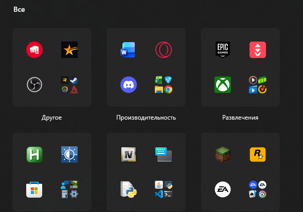Viewport: 303px width, 212px height.
Task: Open the red double-arrow app icon
Action: coord(258,50)
